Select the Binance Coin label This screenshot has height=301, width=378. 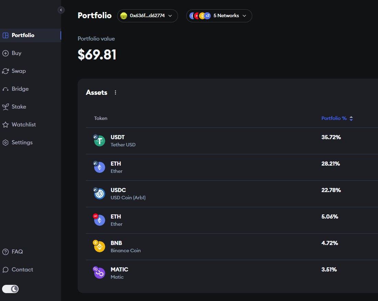[125, 250]
